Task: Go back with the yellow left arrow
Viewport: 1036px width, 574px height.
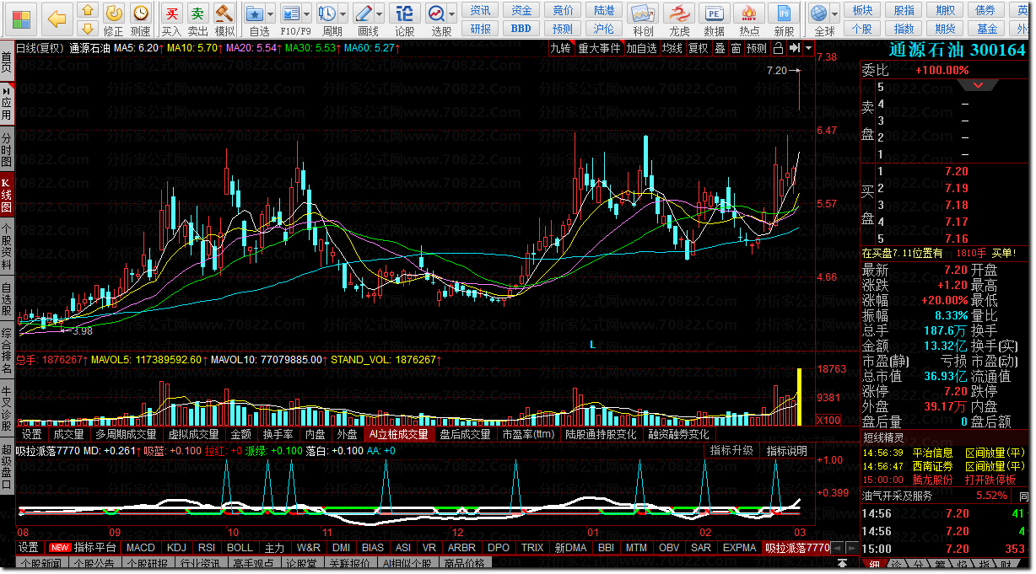Action: click(56, 18)
